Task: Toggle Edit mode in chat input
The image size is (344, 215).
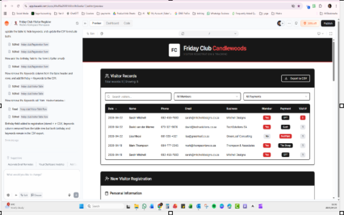Action: pyautogui.click(x=24, y=195)
